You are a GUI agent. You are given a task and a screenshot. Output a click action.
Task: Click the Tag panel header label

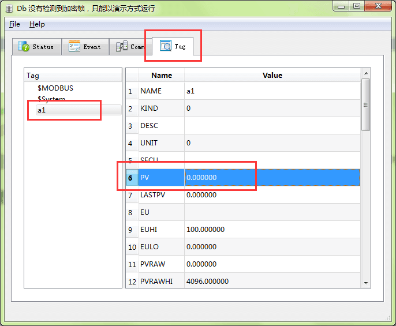coord(33,76)
